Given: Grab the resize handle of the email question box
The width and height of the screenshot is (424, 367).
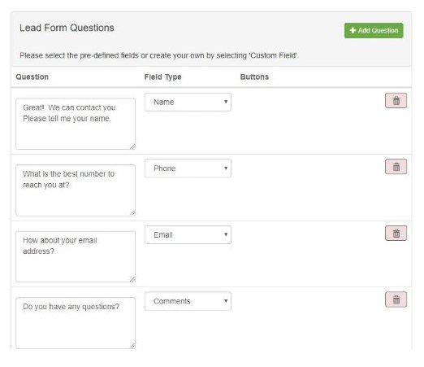Looking at the screenshot, I should [132, 279].
